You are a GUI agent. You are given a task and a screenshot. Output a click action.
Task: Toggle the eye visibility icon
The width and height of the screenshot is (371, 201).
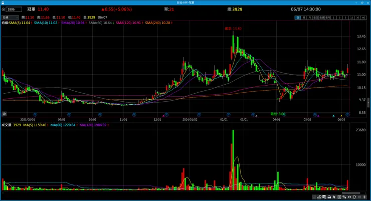pyautogui.click(x=349, y=197)
